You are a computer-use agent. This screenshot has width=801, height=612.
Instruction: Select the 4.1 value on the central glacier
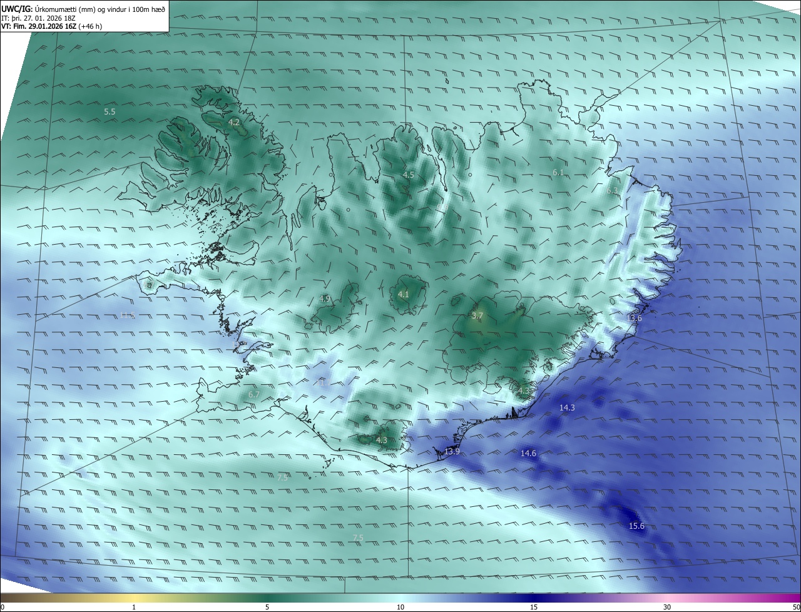point(403,295)
